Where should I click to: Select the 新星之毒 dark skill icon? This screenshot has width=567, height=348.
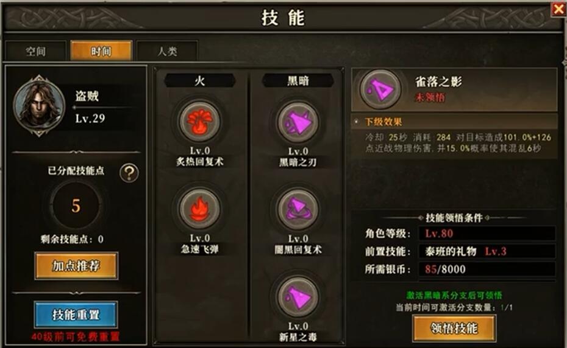pyautogui.click(x=298, y=297)
